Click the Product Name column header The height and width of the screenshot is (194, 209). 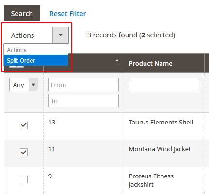click(x=150, y=63)
